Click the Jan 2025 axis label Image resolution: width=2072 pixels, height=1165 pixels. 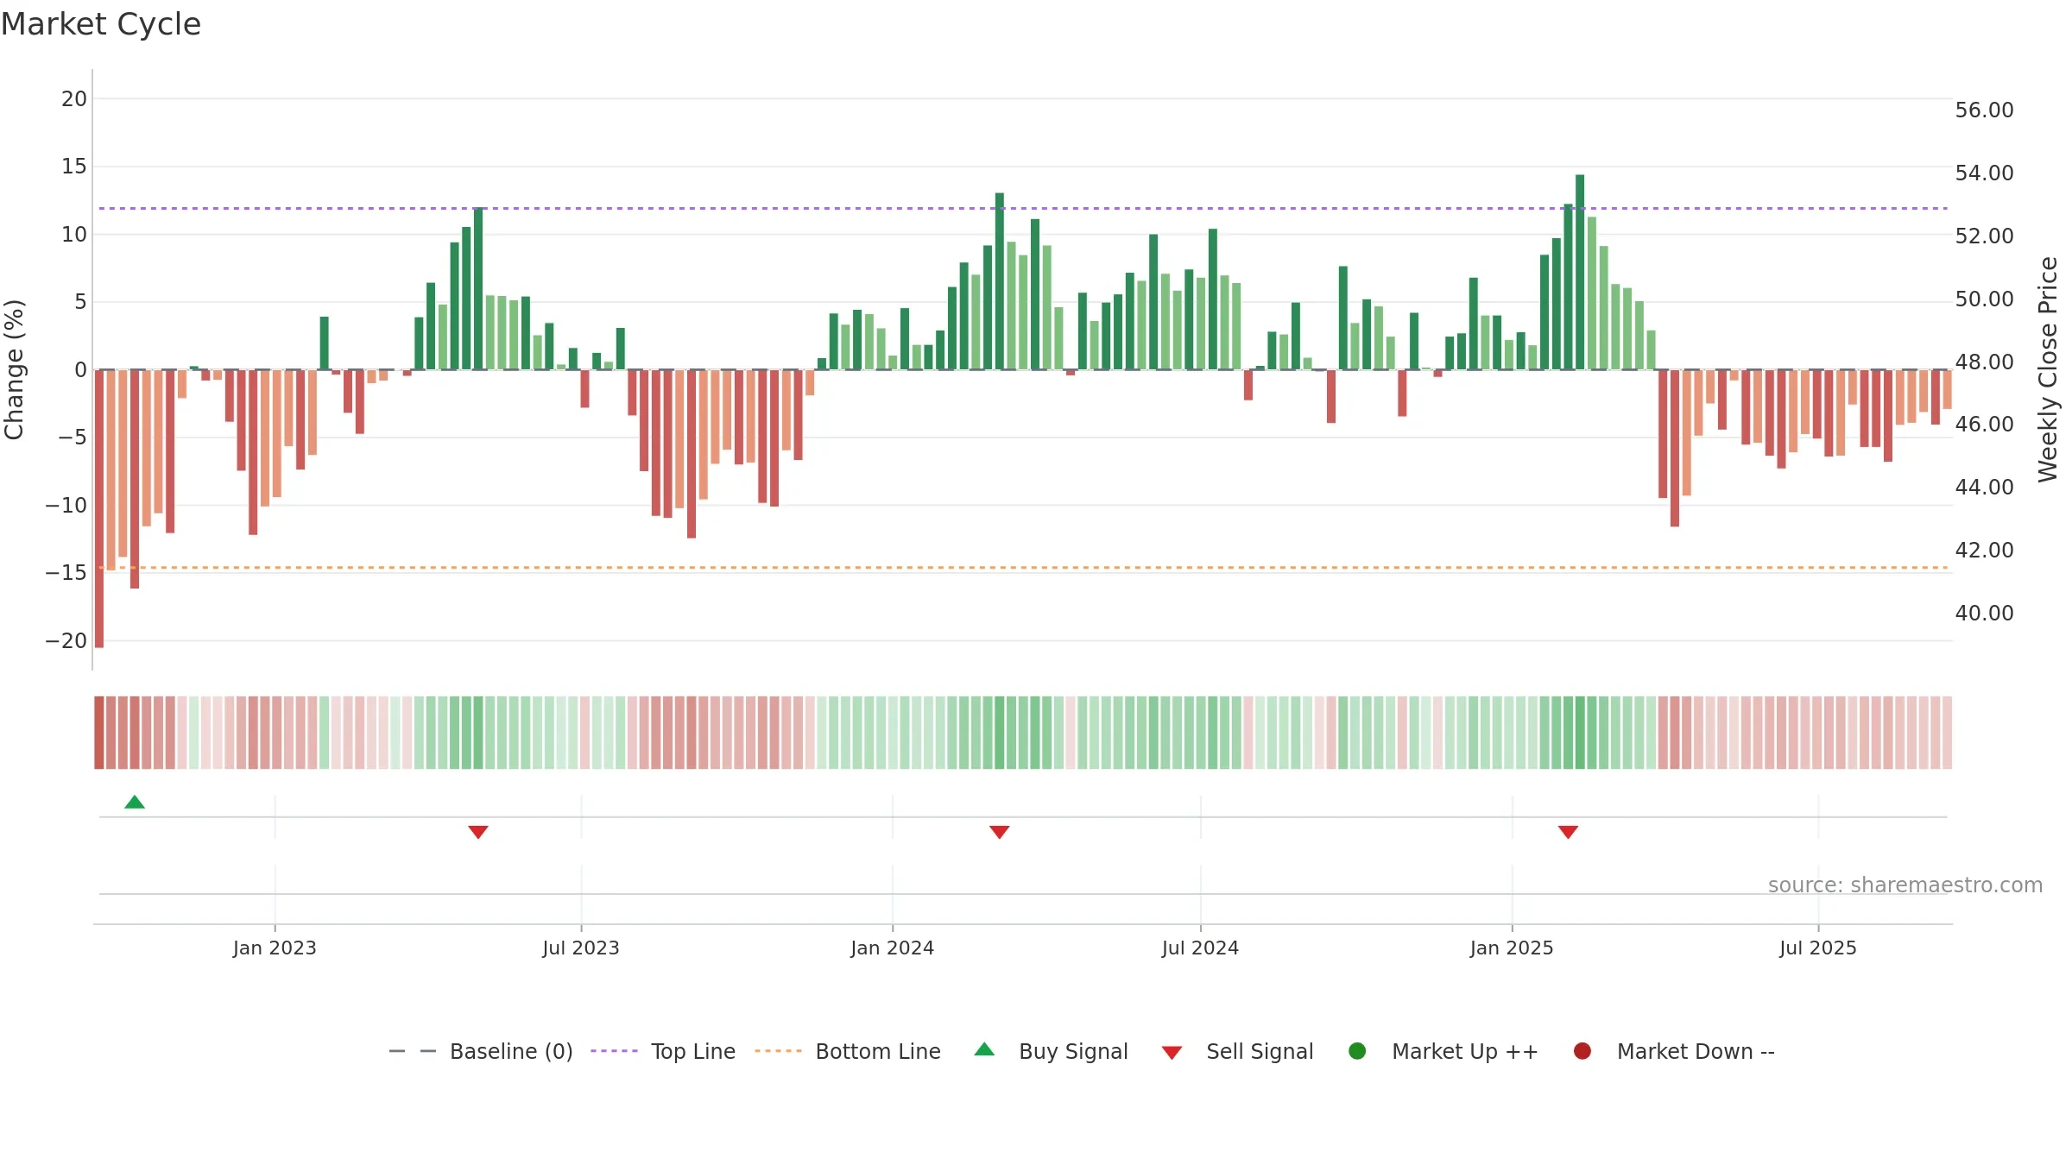pyautogui.click(x=1512, y=948)
